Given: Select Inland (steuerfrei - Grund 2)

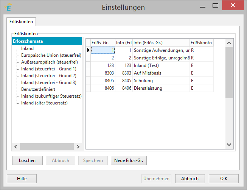Looking at the screenshot, I should click(49, 76).
